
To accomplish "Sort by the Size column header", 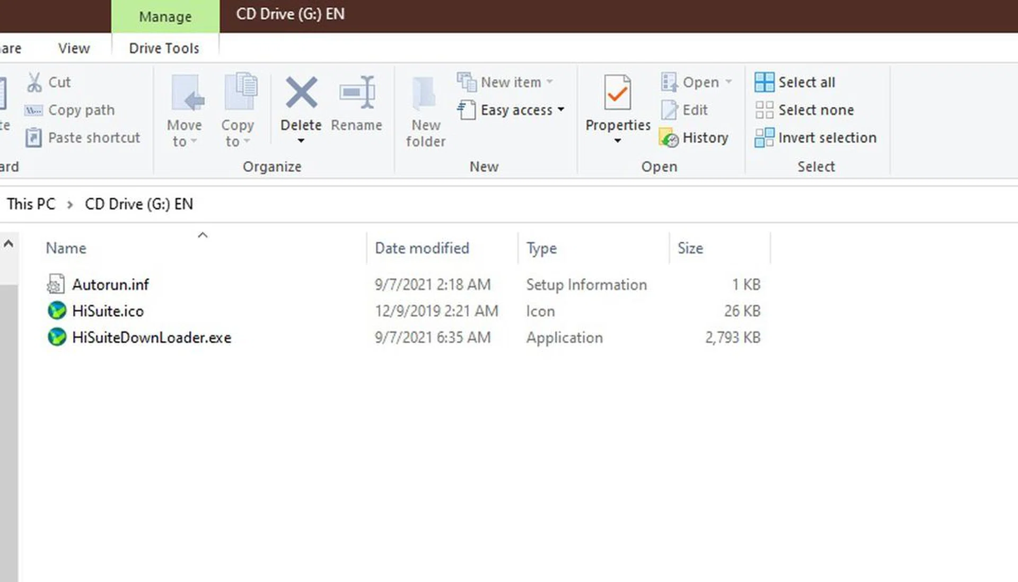I will pyautogui.click(x=690, y=248).
